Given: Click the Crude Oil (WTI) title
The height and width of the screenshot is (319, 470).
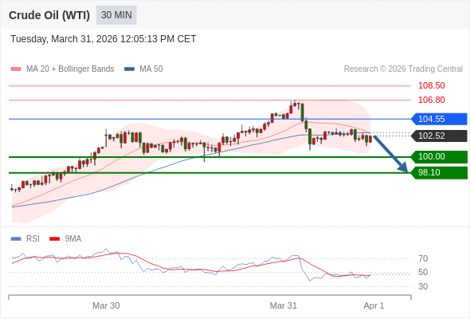Looking at the screenshot, I should (49, 15).
